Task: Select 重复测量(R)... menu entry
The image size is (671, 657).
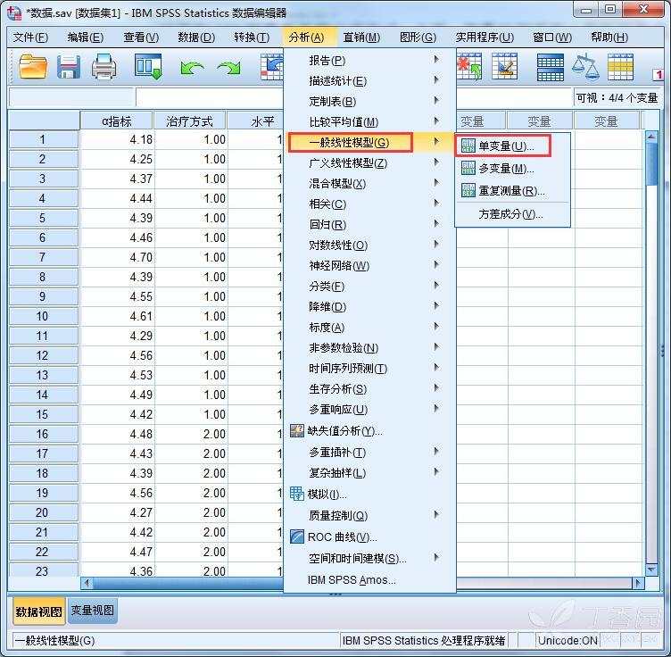Action: pyautogui.click(x=513, y=190)
